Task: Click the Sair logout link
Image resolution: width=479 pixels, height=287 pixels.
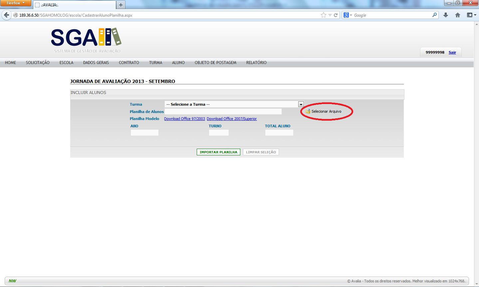Action: pyautogui.click(x=452, y=52)
